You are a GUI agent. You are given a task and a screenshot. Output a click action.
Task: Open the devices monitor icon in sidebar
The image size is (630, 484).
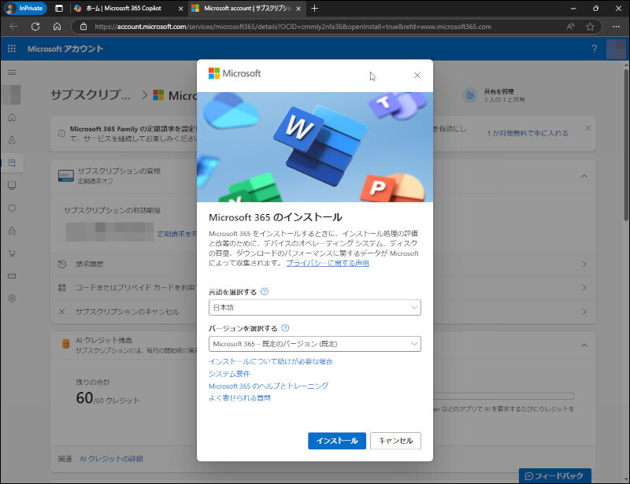tap(12, 185)
